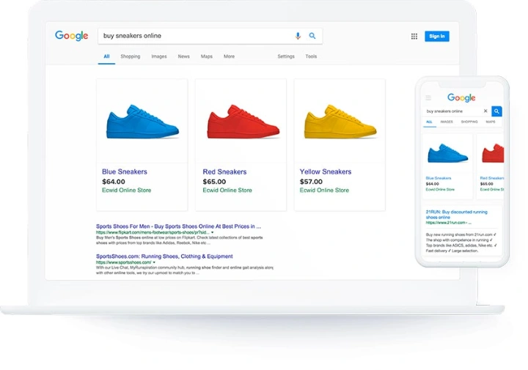The width and height of the screenshot is (528, 370).
Task: Tap the red sneaker image on phone
Action: [493, 153]
